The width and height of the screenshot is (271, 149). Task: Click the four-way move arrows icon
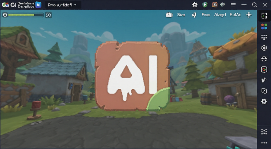(249, 15)
